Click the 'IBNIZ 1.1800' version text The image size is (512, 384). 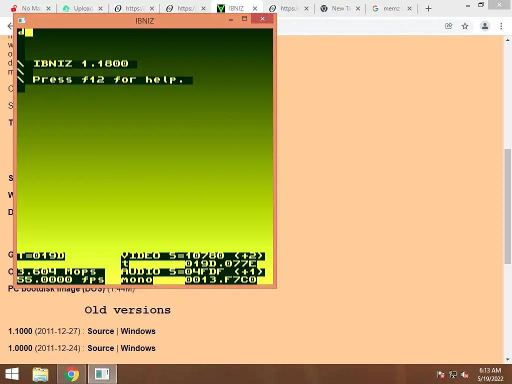tap(80, 63)
